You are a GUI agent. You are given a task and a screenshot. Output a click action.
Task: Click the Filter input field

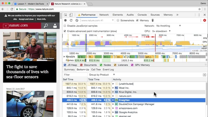click(75, 75)
